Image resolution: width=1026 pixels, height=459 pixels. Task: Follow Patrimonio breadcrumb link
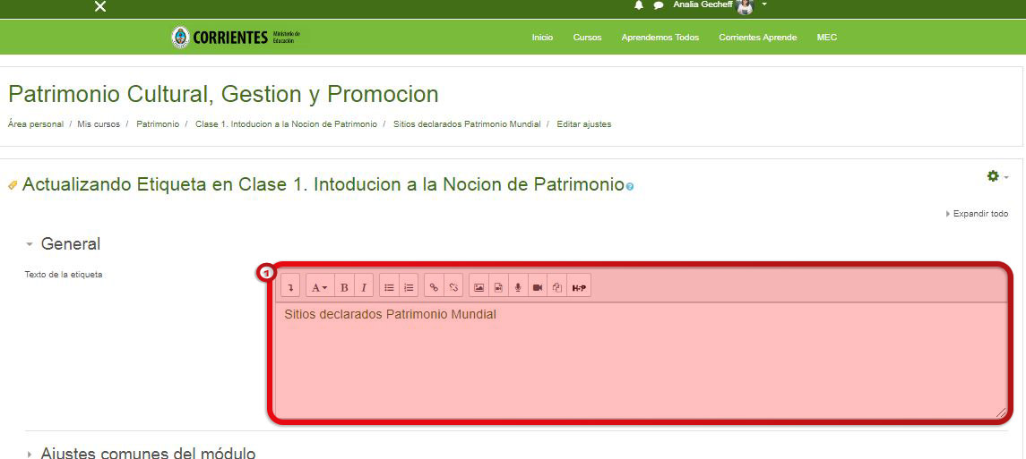[x=158, y=124]
